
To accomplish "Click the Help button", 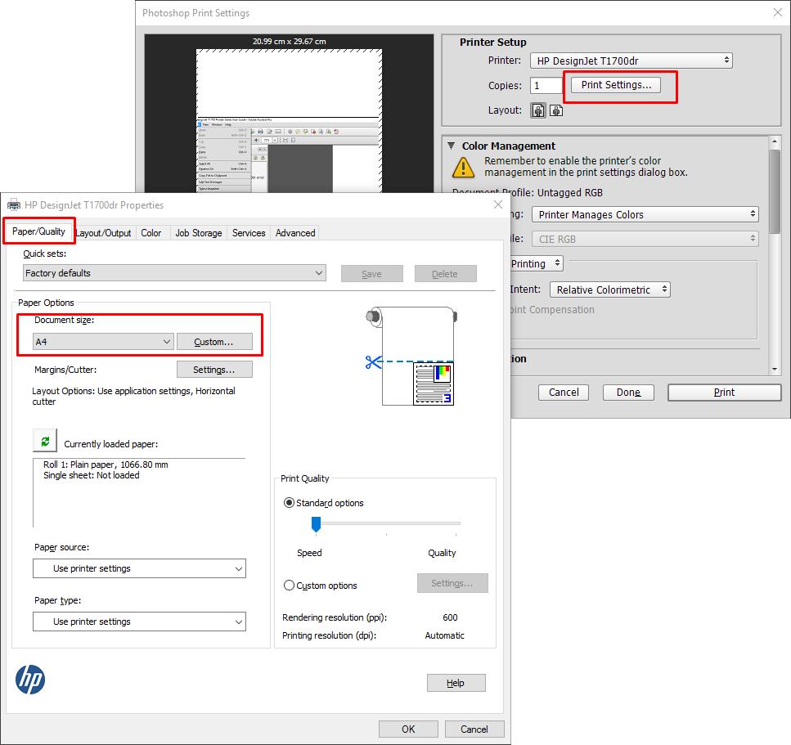I will (x=456, y=683).
